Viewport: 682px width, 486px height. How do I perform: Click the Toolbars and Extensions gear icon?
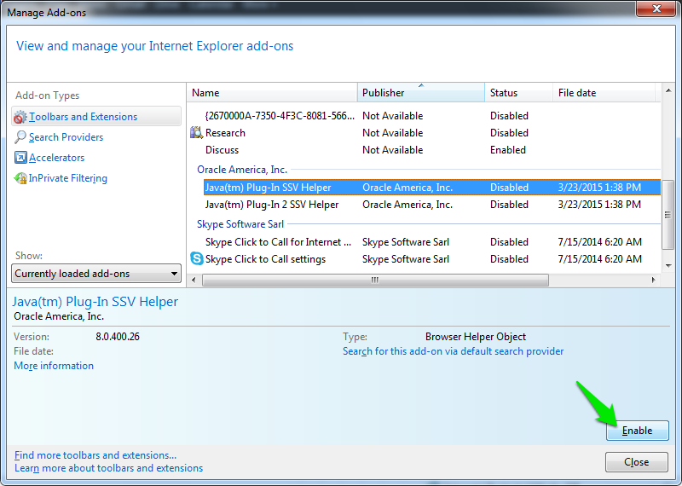click(x=20, y=117)
